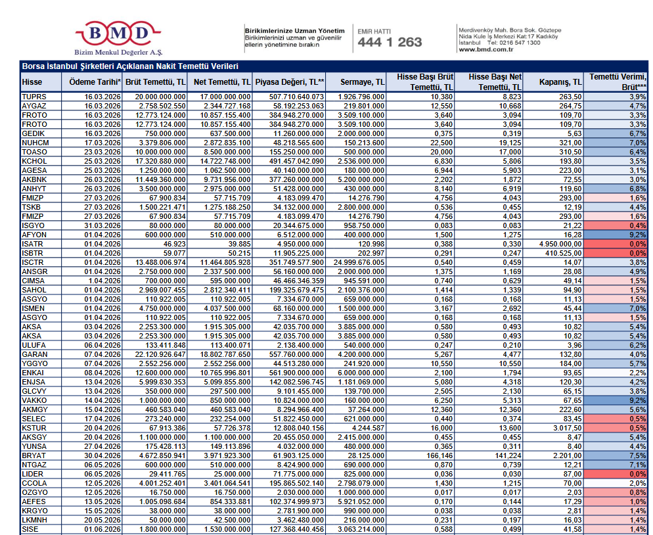This screenshot has height=535, width=653.
Task: Click the Birikimlerinize Uzman Yönetim heading
Action: (294, 31)
